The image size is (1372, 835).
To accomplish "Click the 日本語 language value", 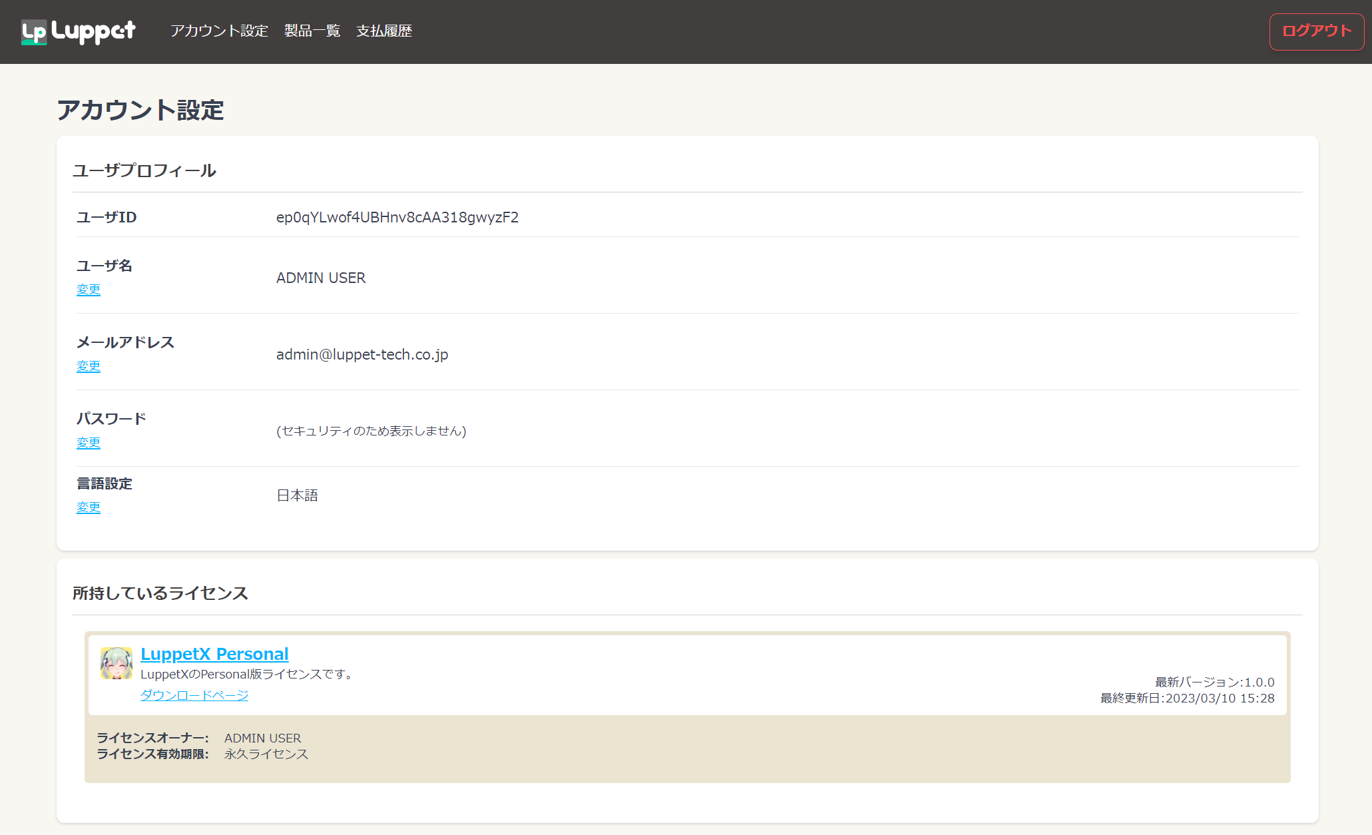I will (297, 496).
